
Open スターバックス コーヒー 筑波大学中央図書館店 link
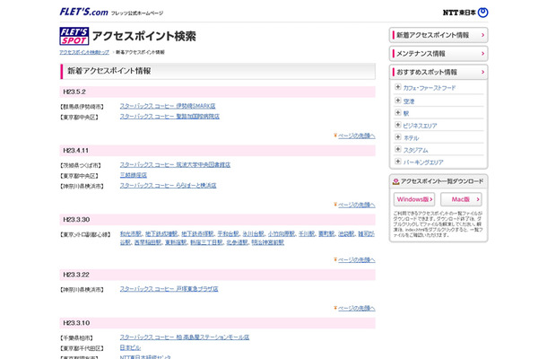175,164
